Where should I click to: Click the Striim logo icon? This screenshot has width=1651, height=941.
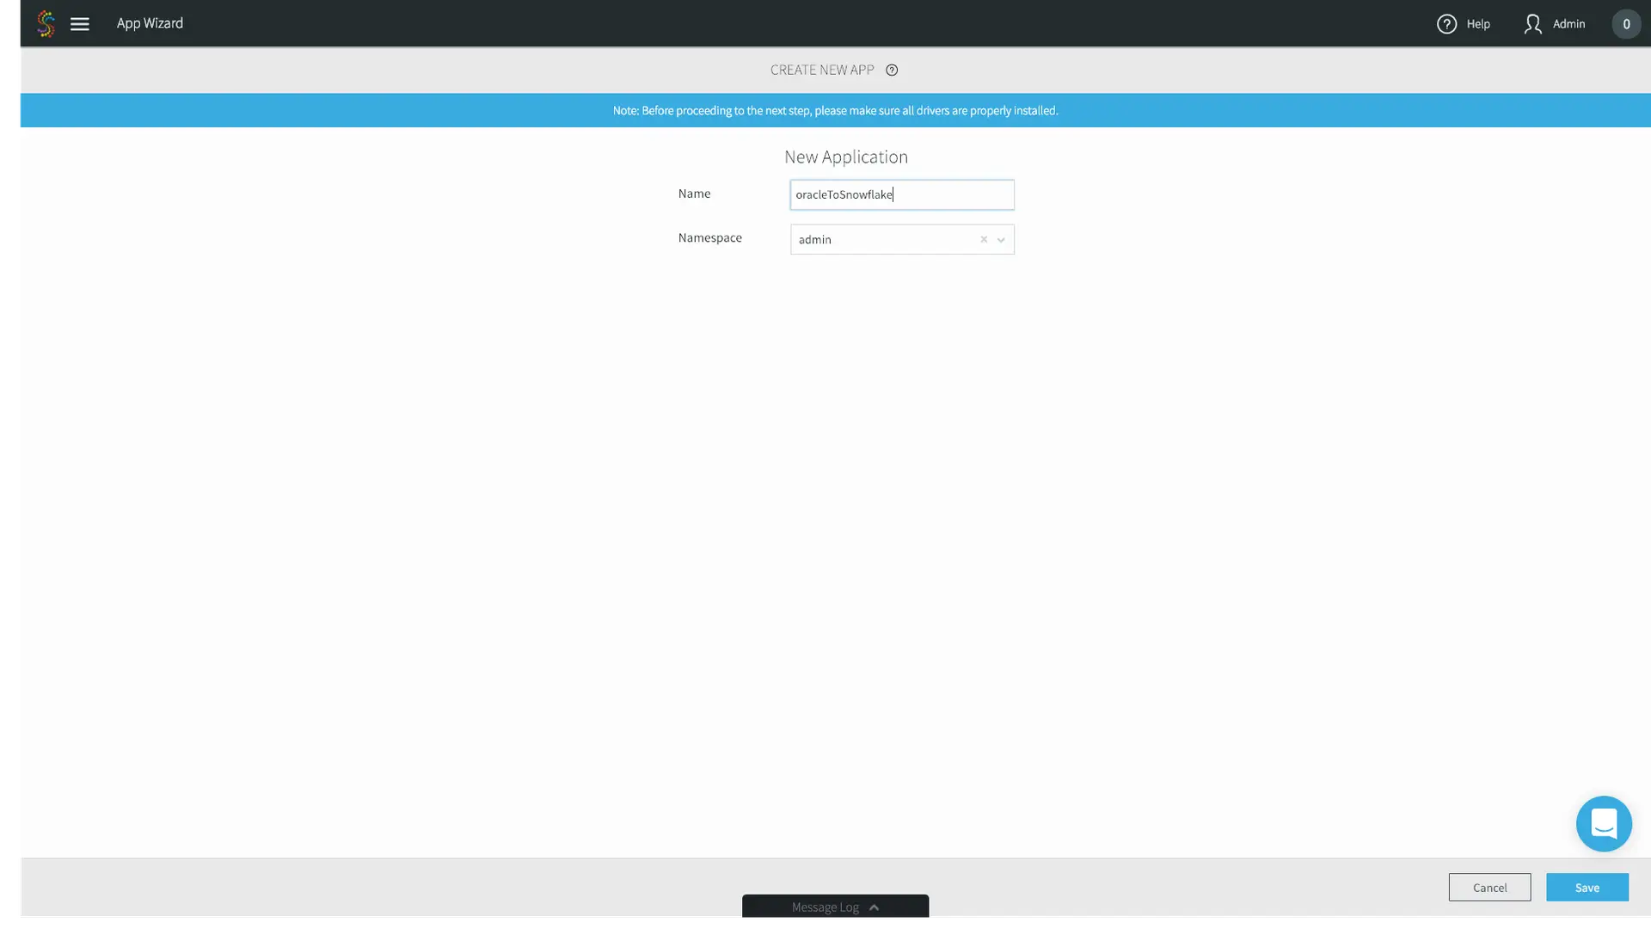(46, 23)
